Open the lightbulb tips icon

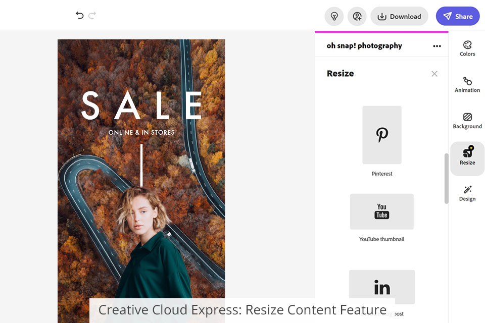point(334,16)
